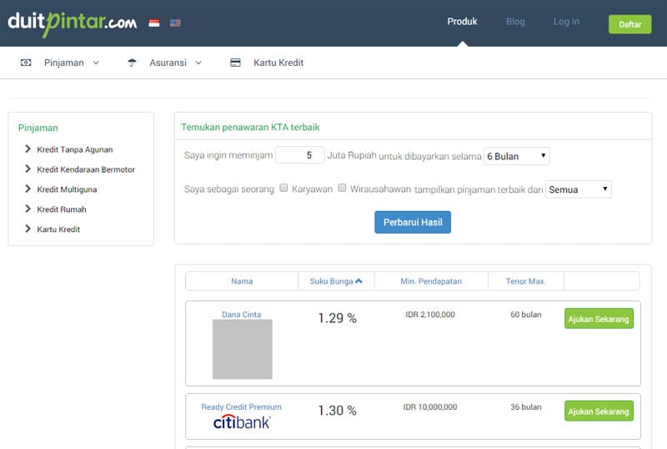Viewport: 667px width, 449px height.
Task: Open the 6 Bulan duration dropdown
Action: click(x=517, y=156)
